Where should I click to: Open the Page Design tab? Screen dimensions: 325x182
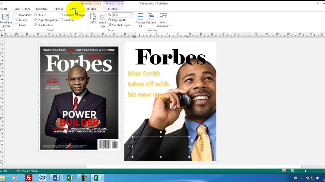point(22,9)
